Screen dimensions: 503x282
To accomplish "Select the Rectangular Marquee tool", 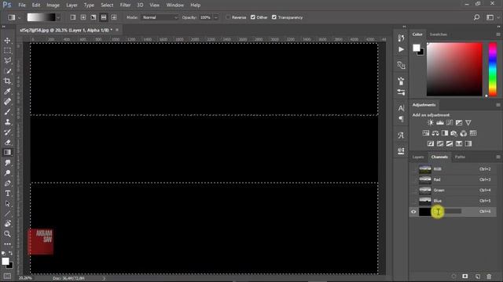I will (7, 51).
